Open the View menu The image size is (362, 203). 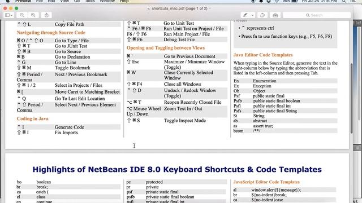click(x=64, y=1)
